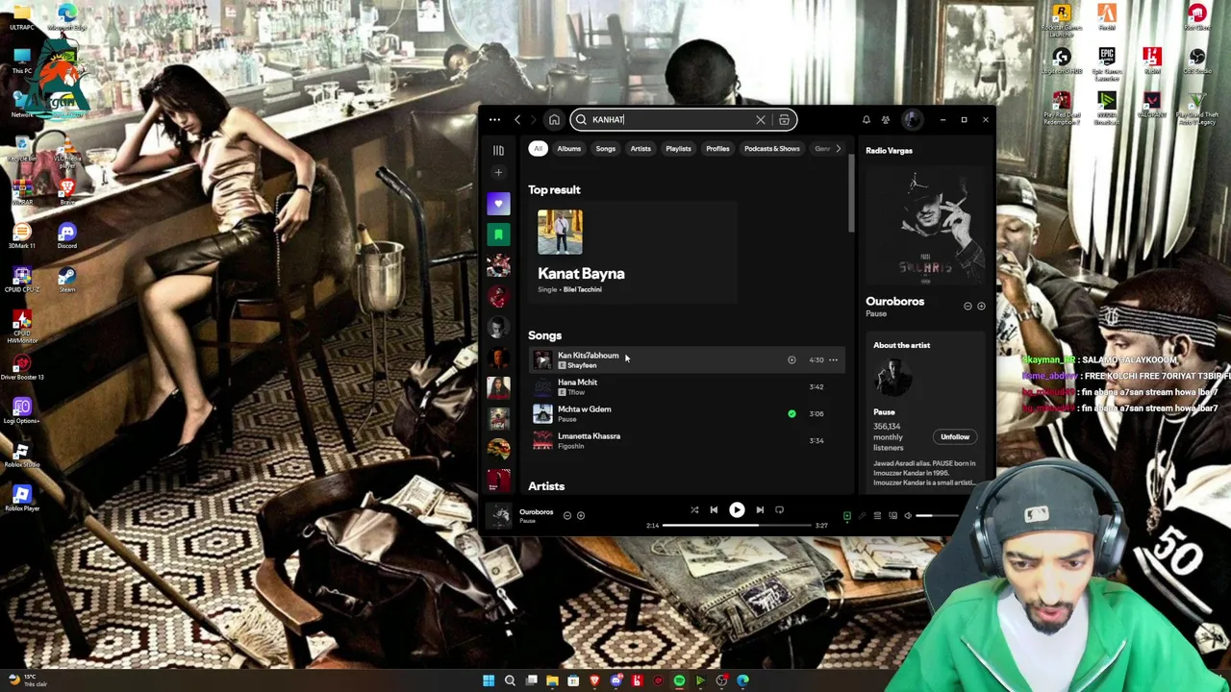Click the minus icon beside bottom-bar Ouroboros

(x=566, y=516)
